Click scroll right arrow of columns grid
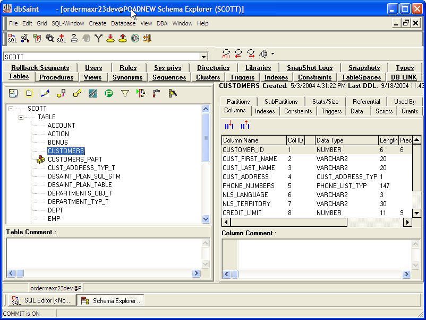The image size is (426, 320). point(407,222)
